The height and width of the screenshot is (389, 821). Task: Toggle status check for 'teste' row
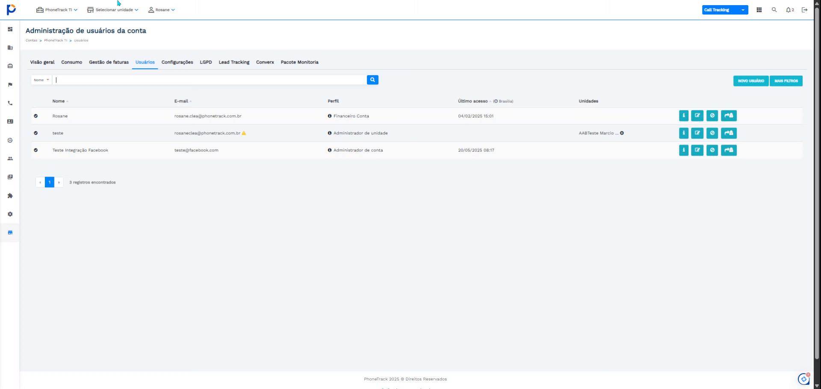point(36,133)
